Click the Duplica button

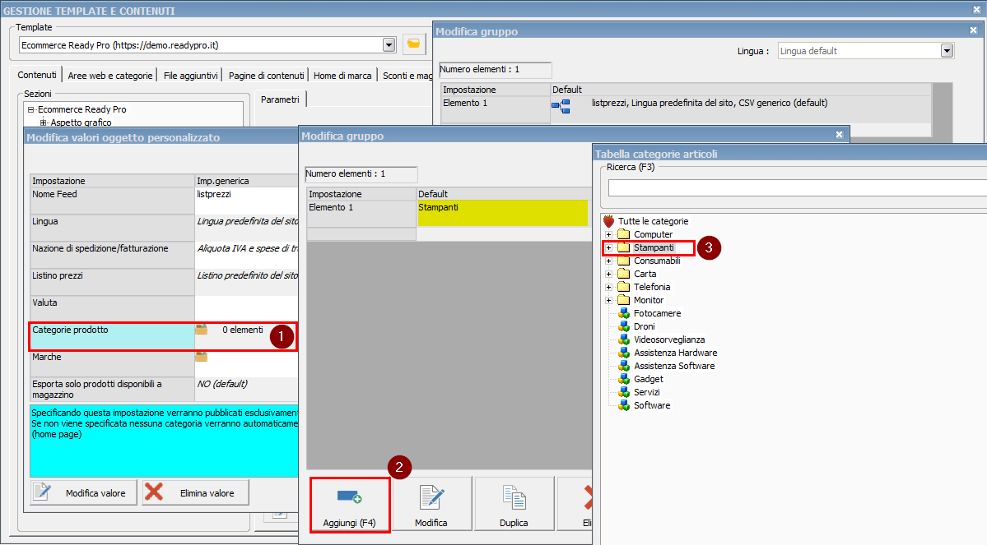pyautogui.click(x=514, y=504)
